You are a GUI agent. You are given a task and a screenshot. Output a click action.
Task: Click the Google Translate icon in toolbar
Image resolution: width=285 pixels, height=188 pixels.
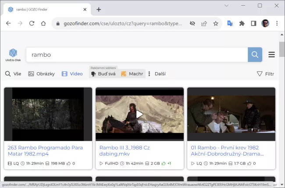click(230, 23)
